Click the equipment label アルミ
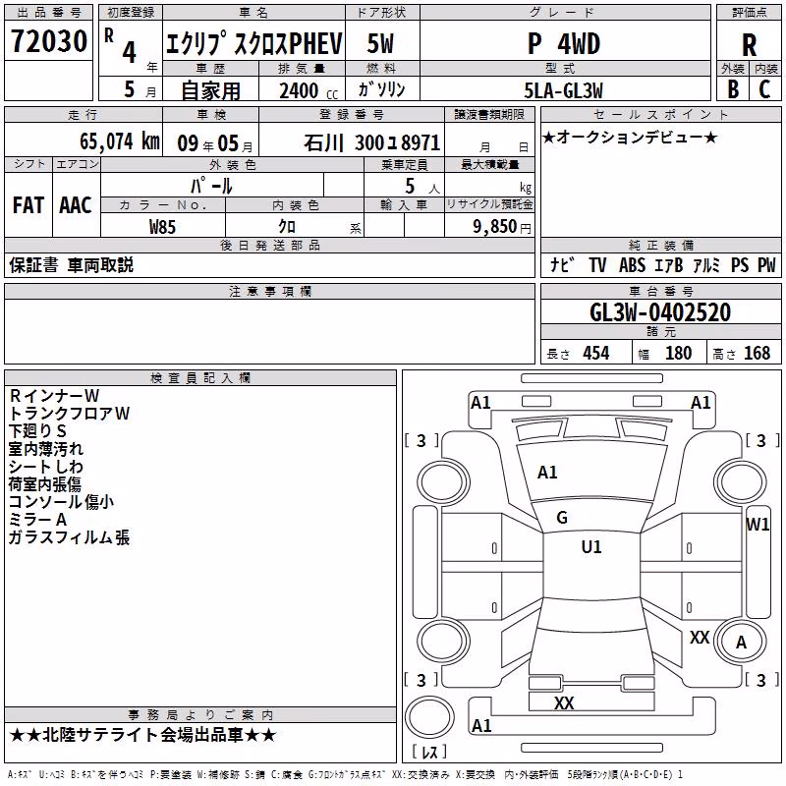786x786 pixels. point(706,264)
